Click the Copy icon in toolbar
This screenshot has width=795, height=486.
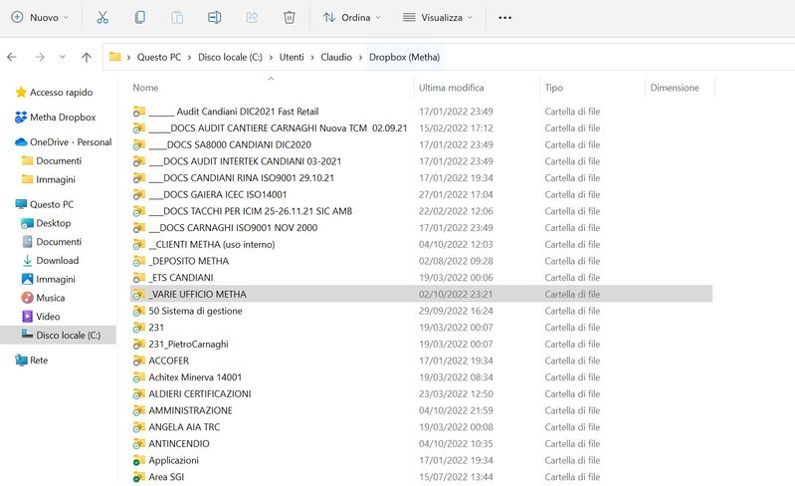coord(140,17)
